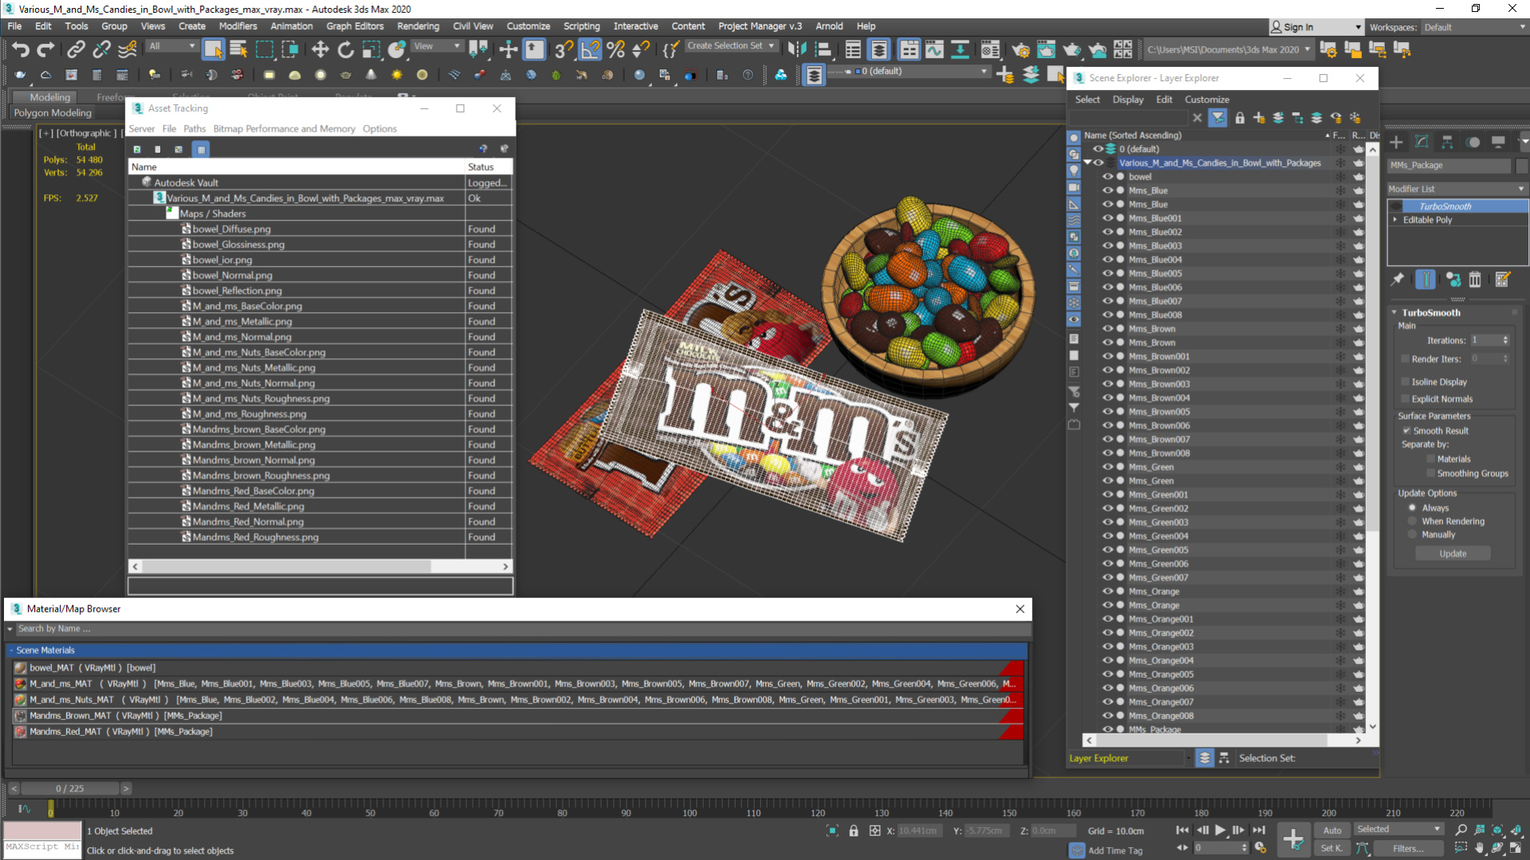Open the Modifier List dropdown

1457,189
